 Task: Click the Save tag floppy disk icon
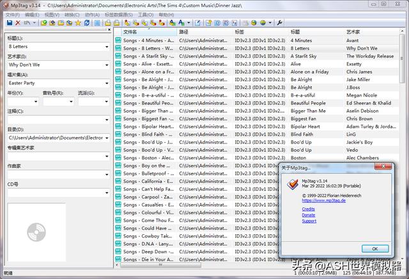[x=10, y=23]
